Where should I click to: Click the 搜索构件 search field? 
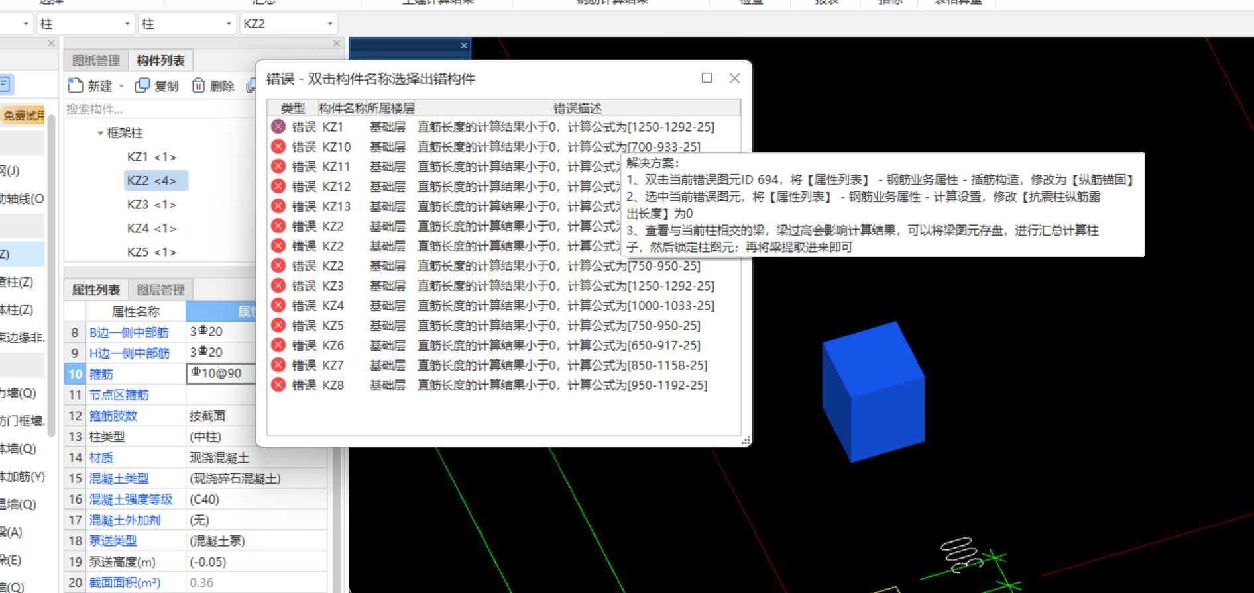(159, 109)
